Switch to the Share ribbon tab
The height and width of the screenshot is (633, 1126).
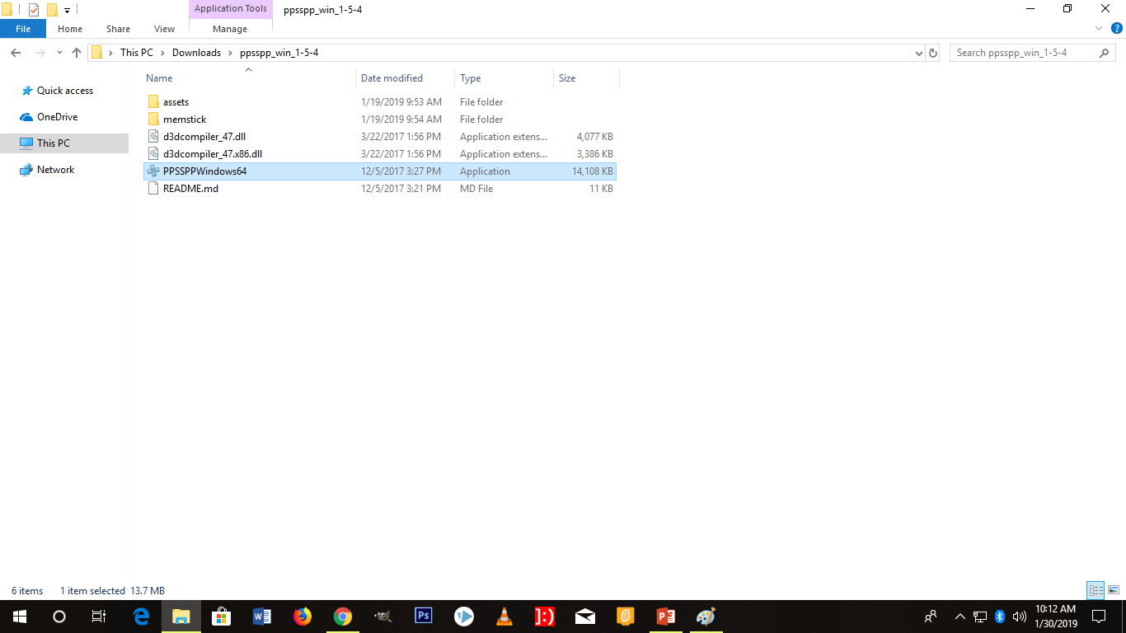118,29
